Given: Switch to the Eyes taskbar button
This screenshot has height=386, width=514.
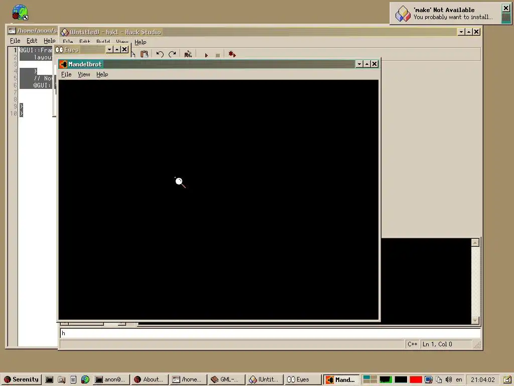Looking at the screenshot, I should (x=303, y=379).
